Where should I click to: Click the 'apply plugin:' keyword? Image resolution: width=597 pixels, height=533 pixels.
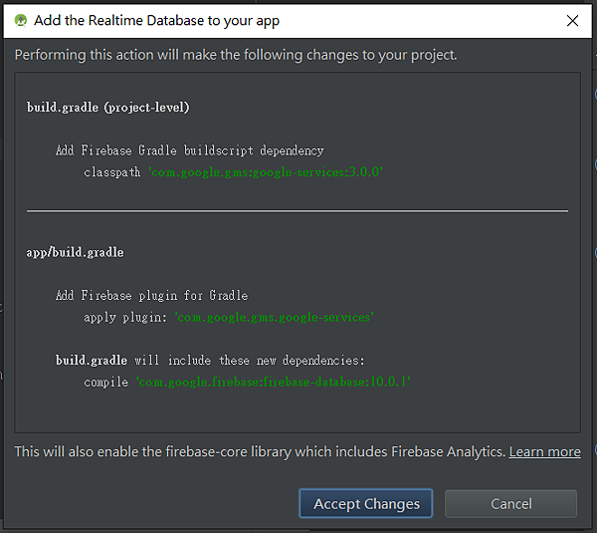(x=125, y=317)
